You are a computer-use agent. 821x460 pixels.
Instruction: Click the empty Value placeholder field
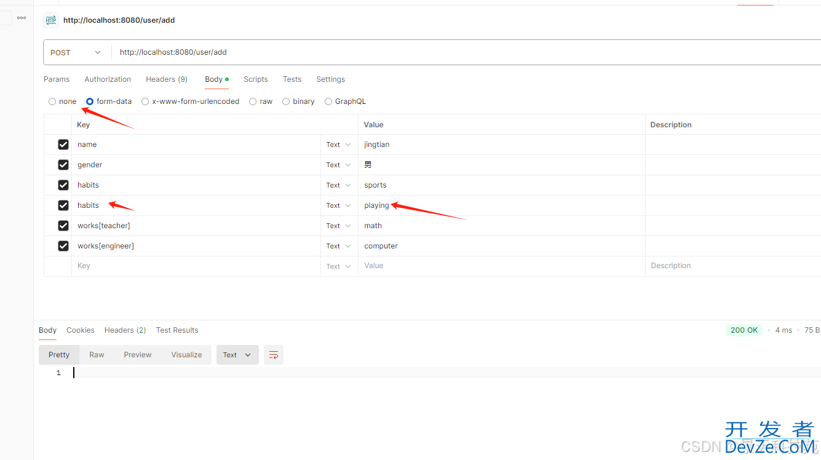click(502, 266)
